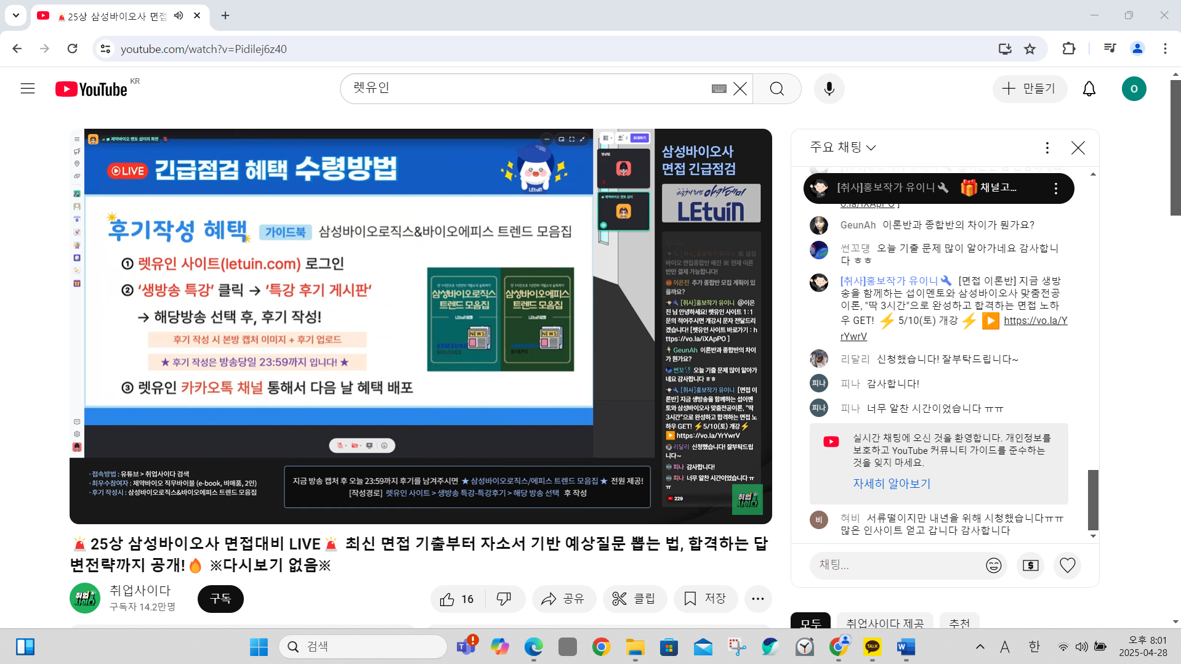The width and height of the screenshot is (1181, 664).
Task: Open the emoji picker in chat
Action: (x=993, y=565)
